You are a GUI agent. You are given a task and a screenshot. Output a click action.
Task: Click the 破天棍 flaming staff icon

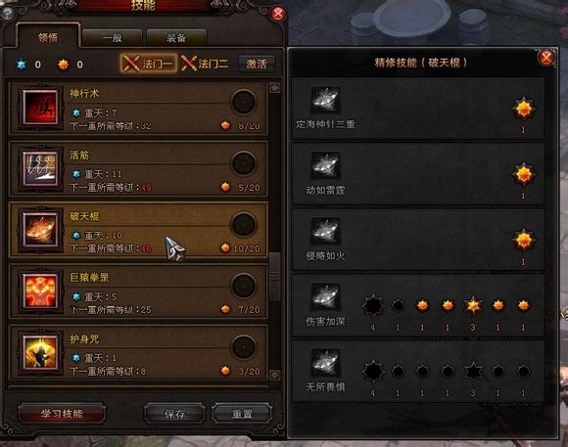[x=40, y=230]
